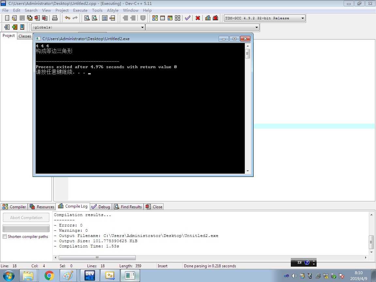Open the Project menu
The height and width of the screenshot is (282, 376).
62,10
